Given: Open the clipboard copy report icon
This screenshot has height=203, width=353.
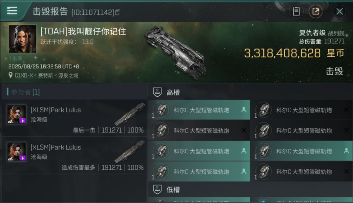Looking at the screenshot, I should [296, 11].
